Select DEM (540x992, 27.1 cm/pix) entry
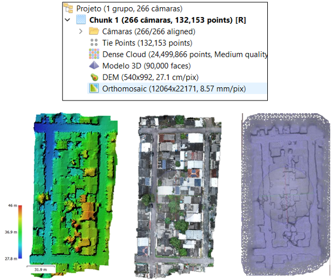 point(150,77)
